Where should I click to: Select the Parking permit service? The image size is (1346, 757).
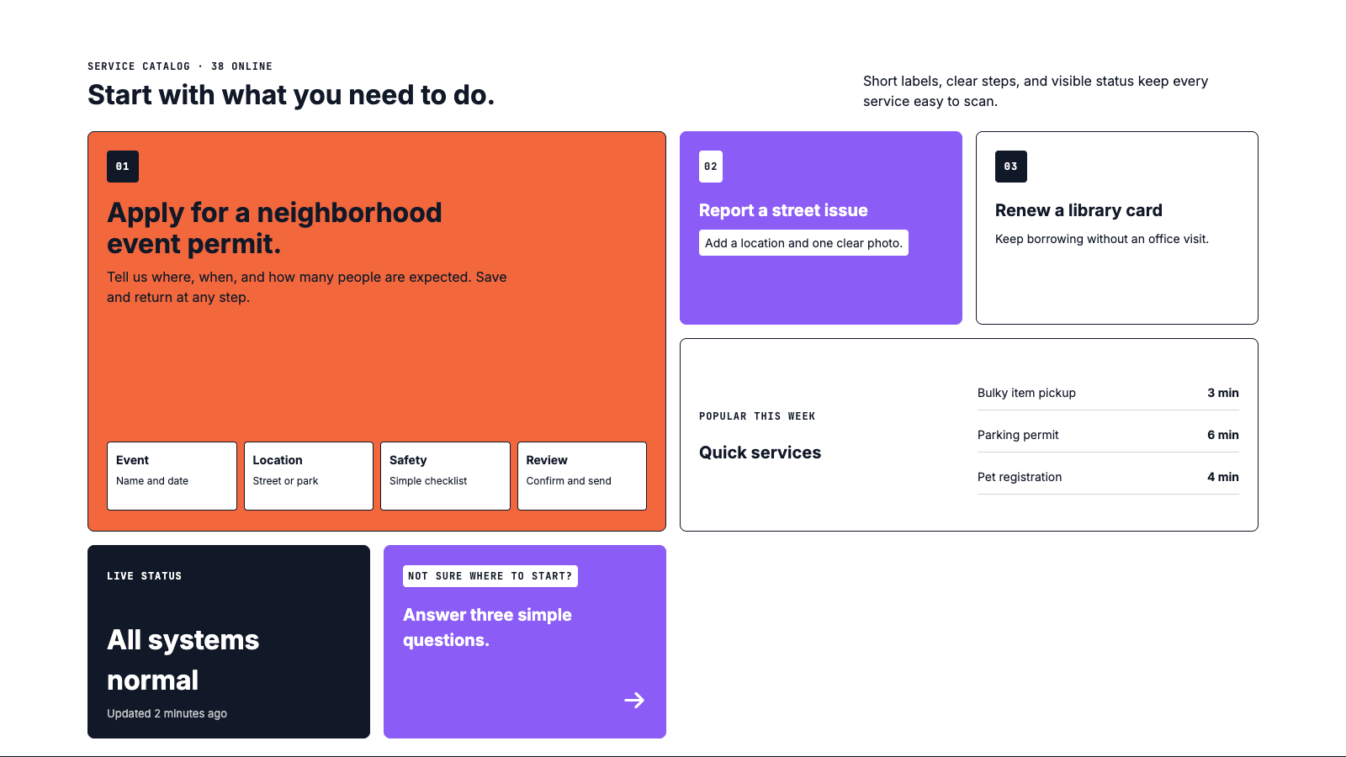coord(1108,435)
